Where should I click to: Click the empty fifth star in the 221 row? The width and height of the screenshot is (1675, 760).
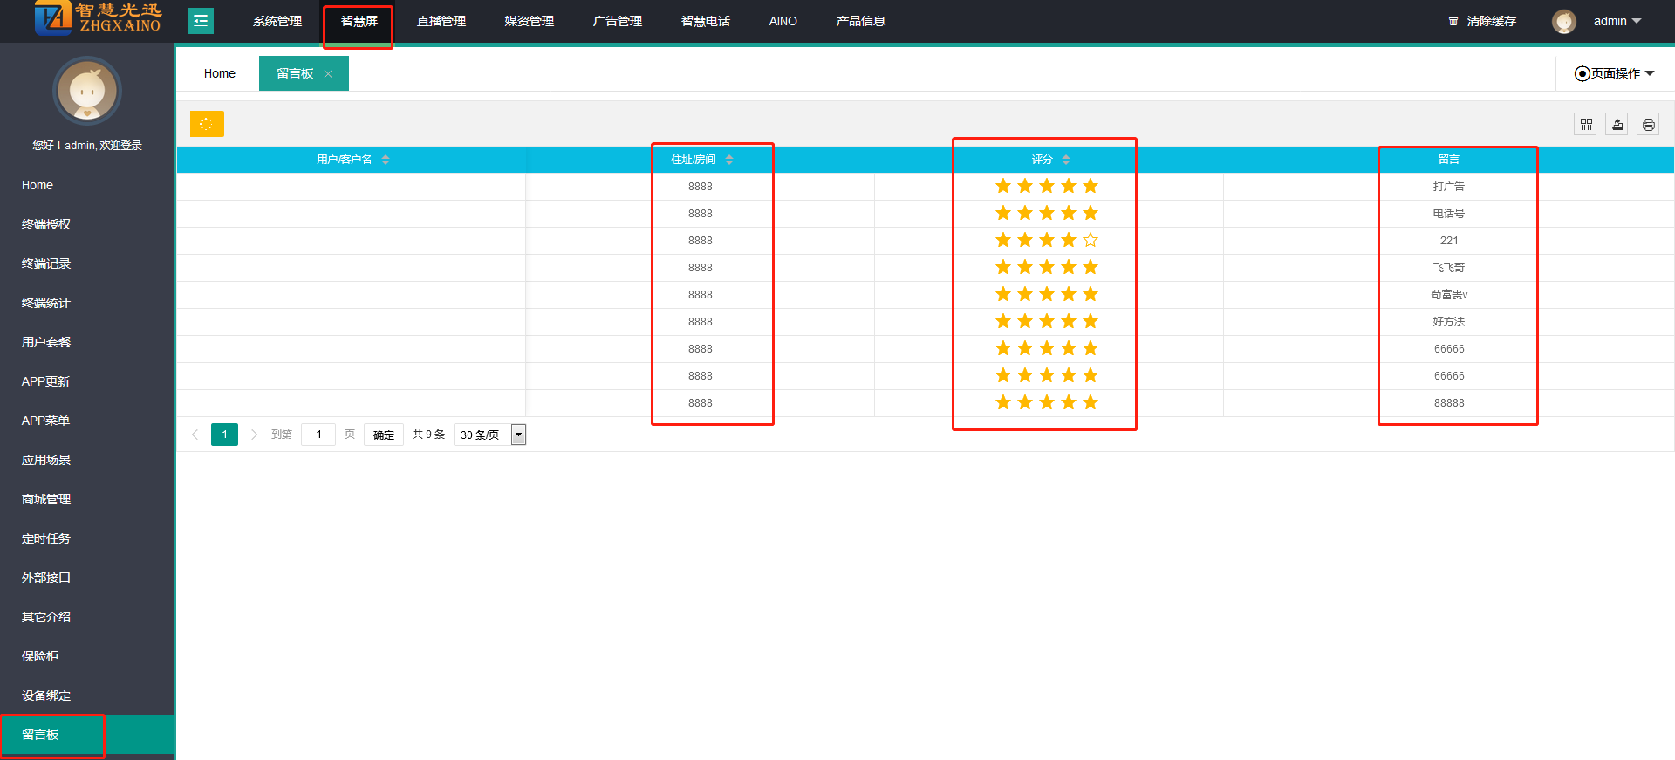1090,241
